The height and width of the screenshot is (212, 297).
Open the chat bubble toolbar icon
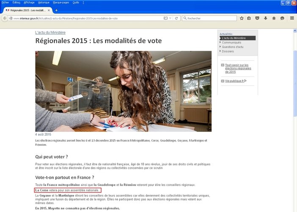tap(282, 18)
